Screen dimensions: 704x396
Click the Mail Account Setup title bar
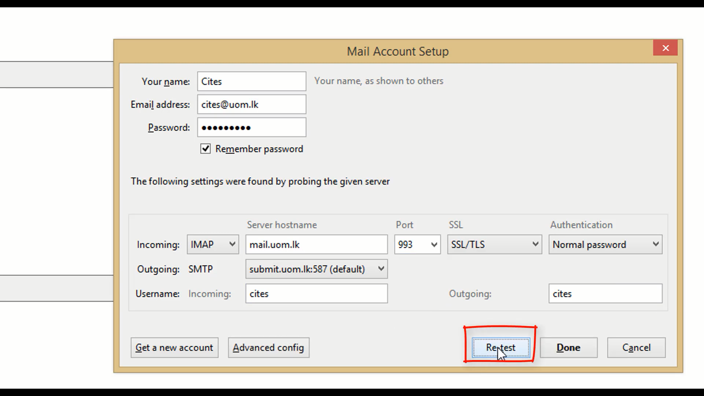(x=397, y=51)
